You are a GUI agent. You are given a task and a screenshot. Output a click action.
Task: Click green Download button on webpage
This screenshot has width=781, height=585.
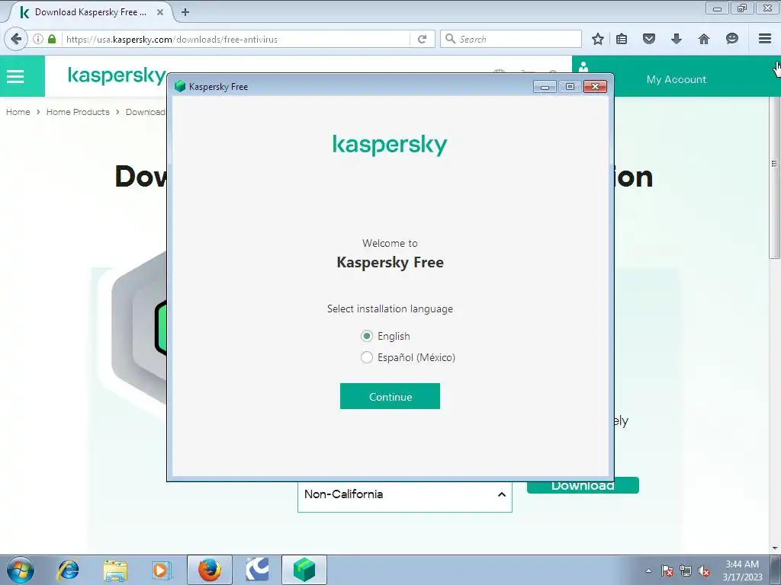583,485
